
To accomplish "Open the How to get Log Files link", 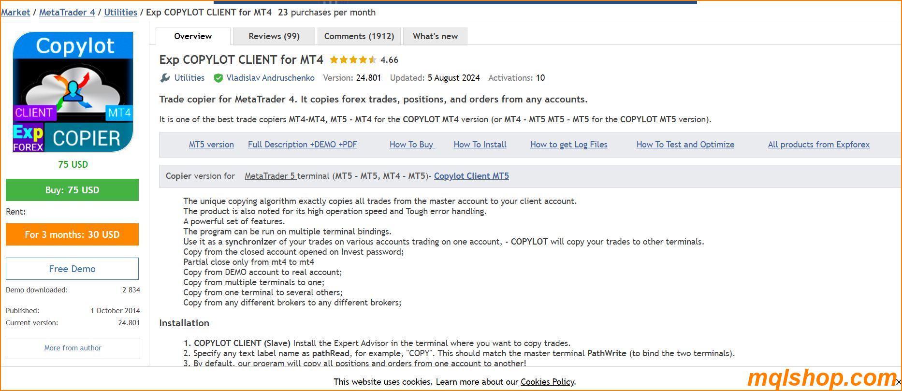I will coord(568,144).
